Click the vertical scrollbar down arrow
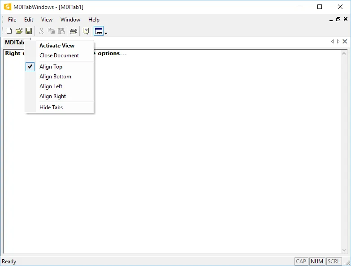The image size is (351, 266). click(x=344, y=250)
